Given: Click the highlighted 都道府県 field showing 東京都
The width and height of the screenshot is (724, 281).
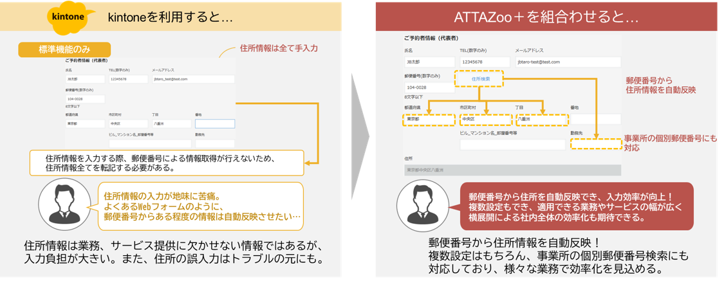Looking at the screenshot, I should [429, 120].
